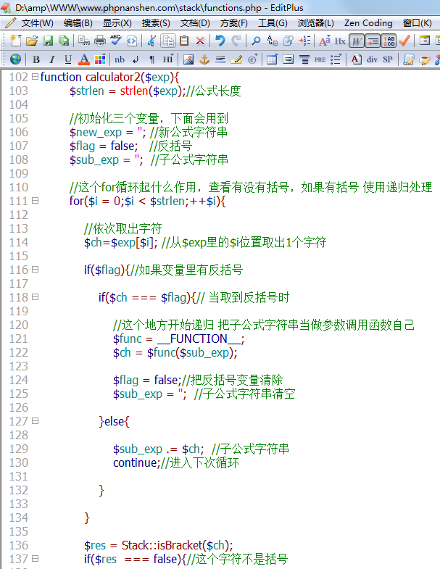Insert div tag button
The width and height of the screenshot is (440, 569).
[x=372, y=59]
